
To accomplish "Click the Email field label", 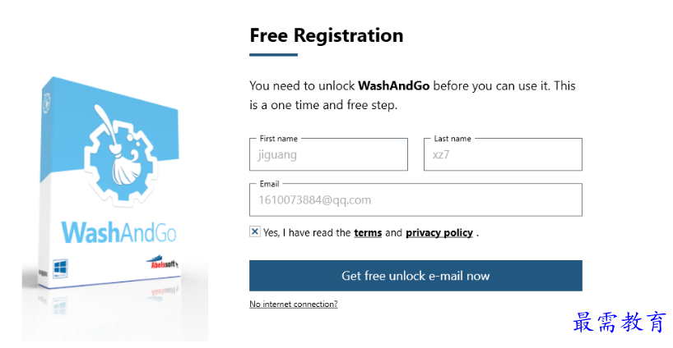I will pos(269,184).
